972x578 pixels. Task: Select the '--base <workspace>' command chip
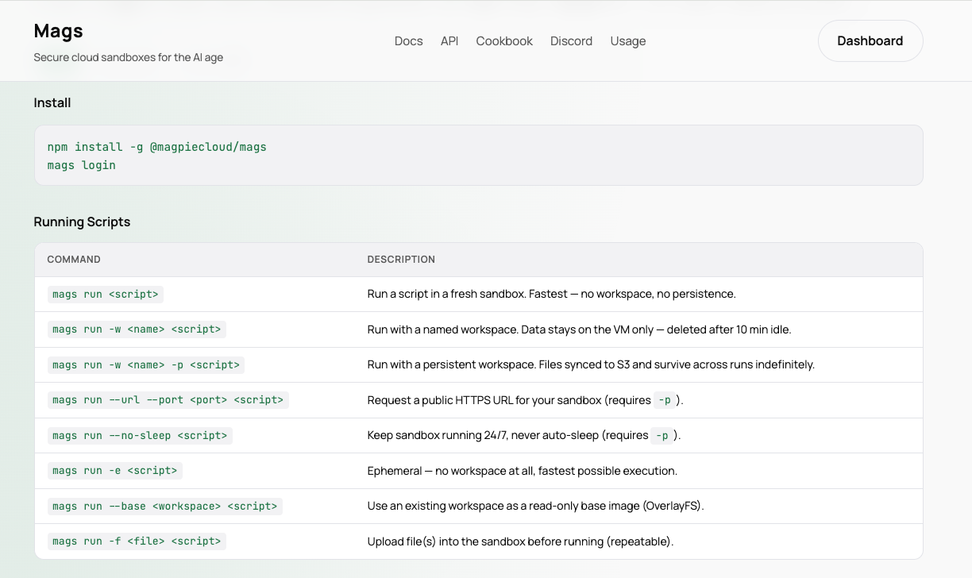tap(165, 506)
